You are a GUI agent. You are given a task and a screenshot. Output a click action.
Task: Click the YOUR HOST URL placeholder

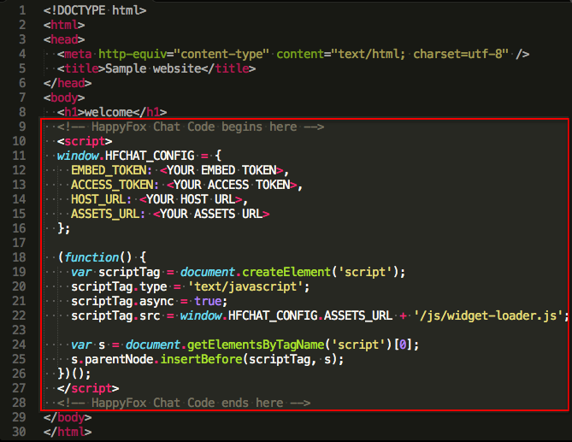(x=191, y=199)
